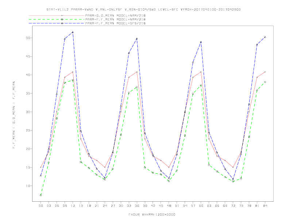Click x-axis forecast hour label 39
This screenshot has width=289, height=224.
point(145,206)
